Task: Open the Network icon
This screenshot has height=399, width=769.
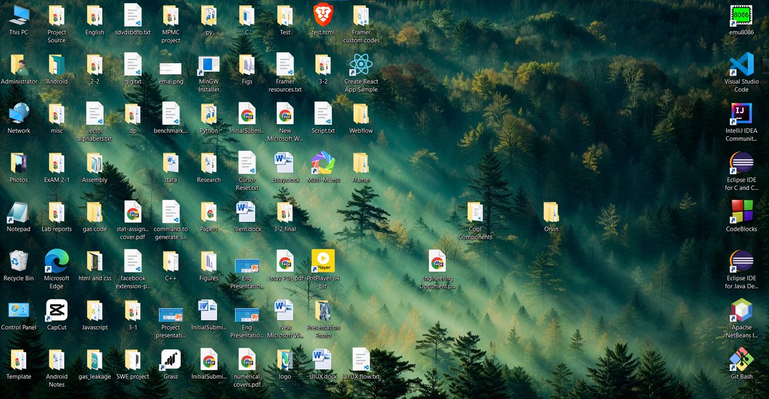Action: [x=19, y=118]
